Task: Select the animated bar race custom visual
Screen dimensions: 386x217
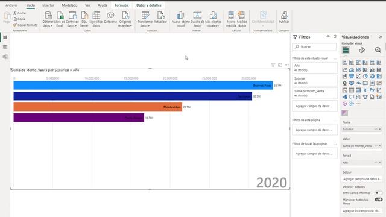Action: click(344, 113)
